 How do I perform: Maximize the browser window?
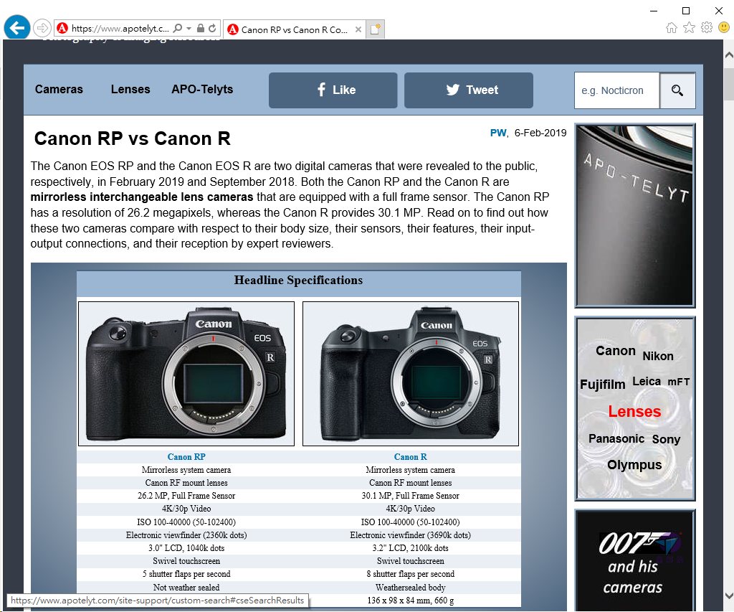(x=686, y=11)
